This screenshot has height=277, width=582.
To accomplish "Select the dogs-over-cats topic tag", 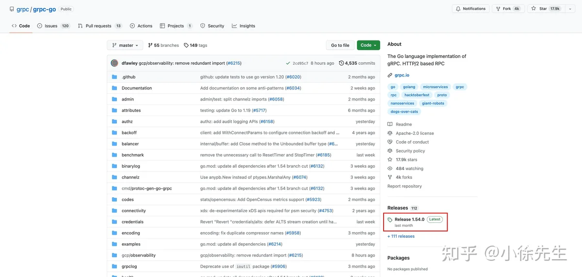I will [404, 111].
